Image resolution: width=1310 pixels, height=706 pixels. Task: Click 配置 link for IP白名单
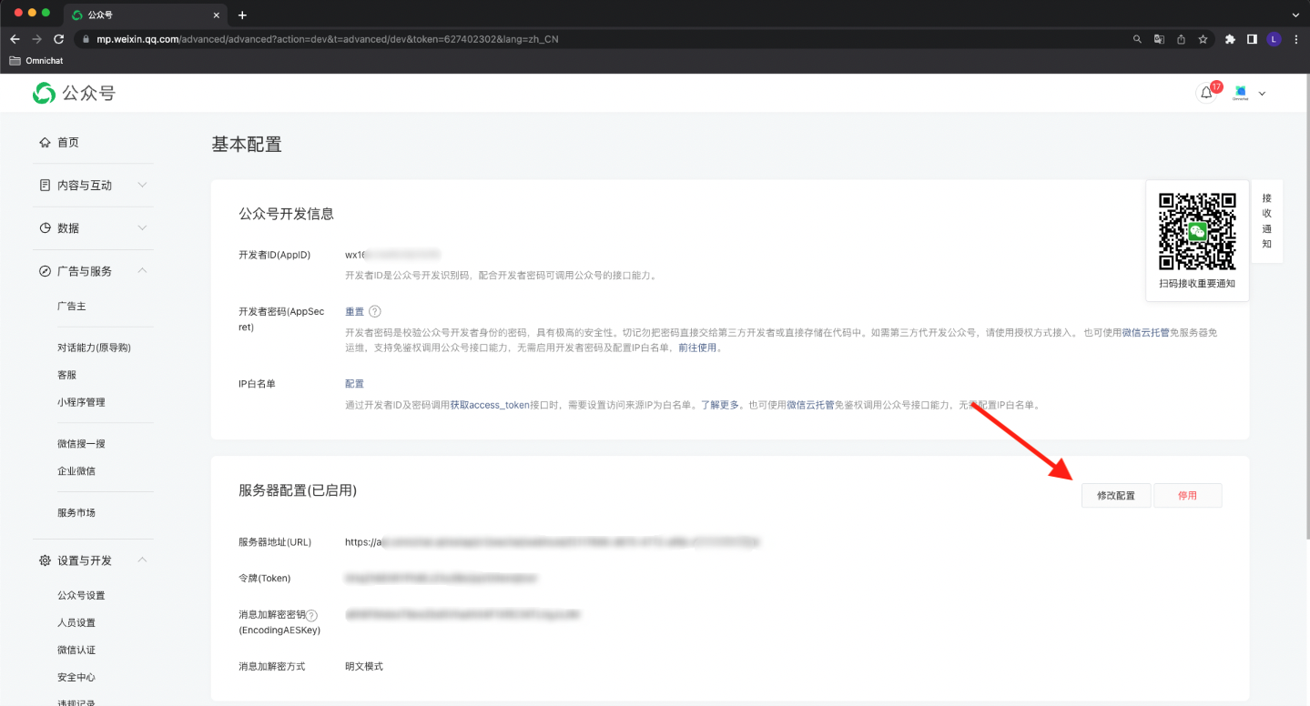[x=354, y=384]
